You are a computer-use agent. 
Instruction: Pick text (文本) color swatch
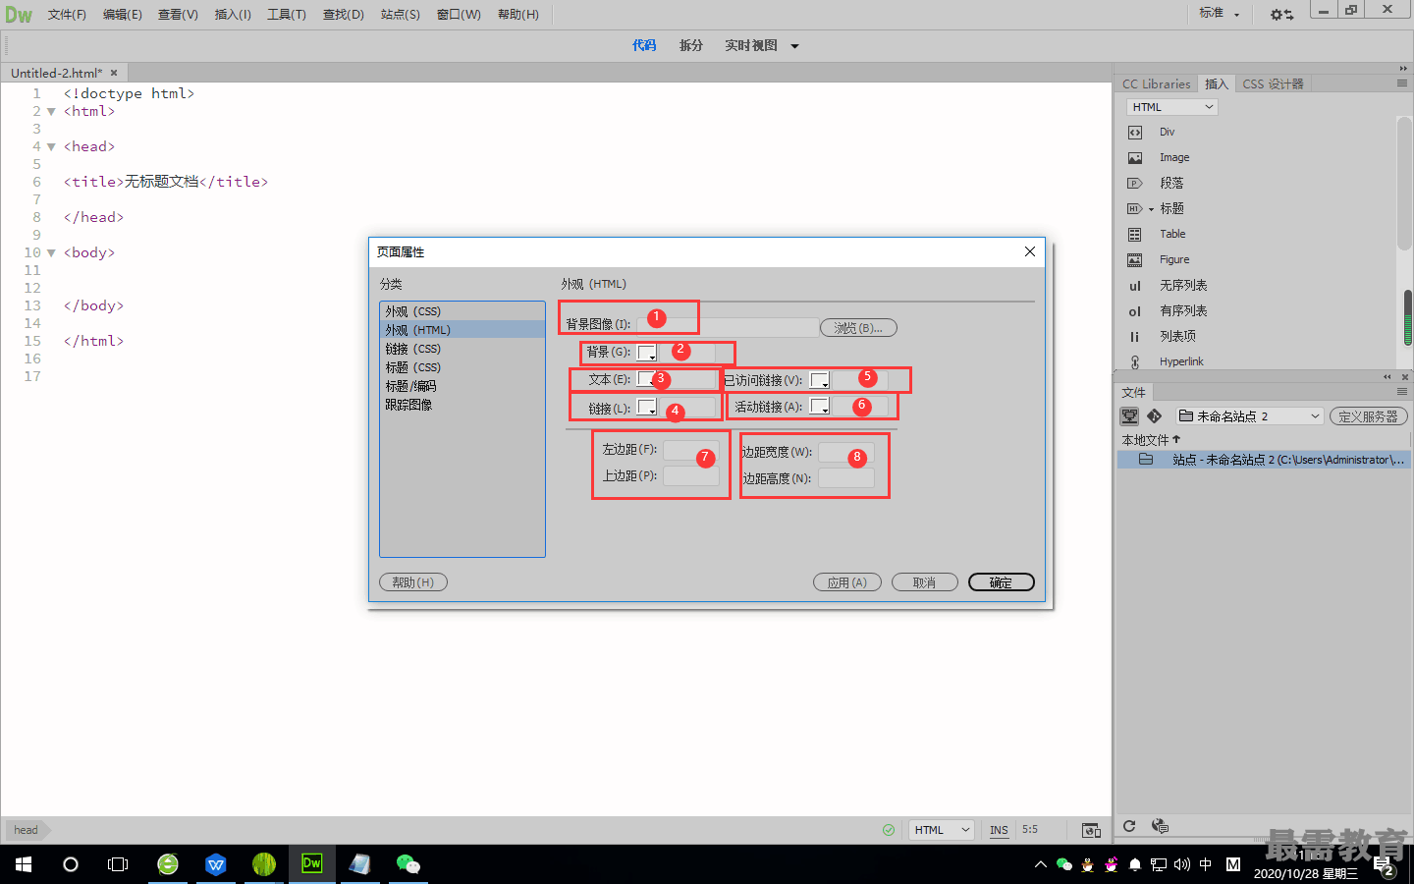pos(647,379)
